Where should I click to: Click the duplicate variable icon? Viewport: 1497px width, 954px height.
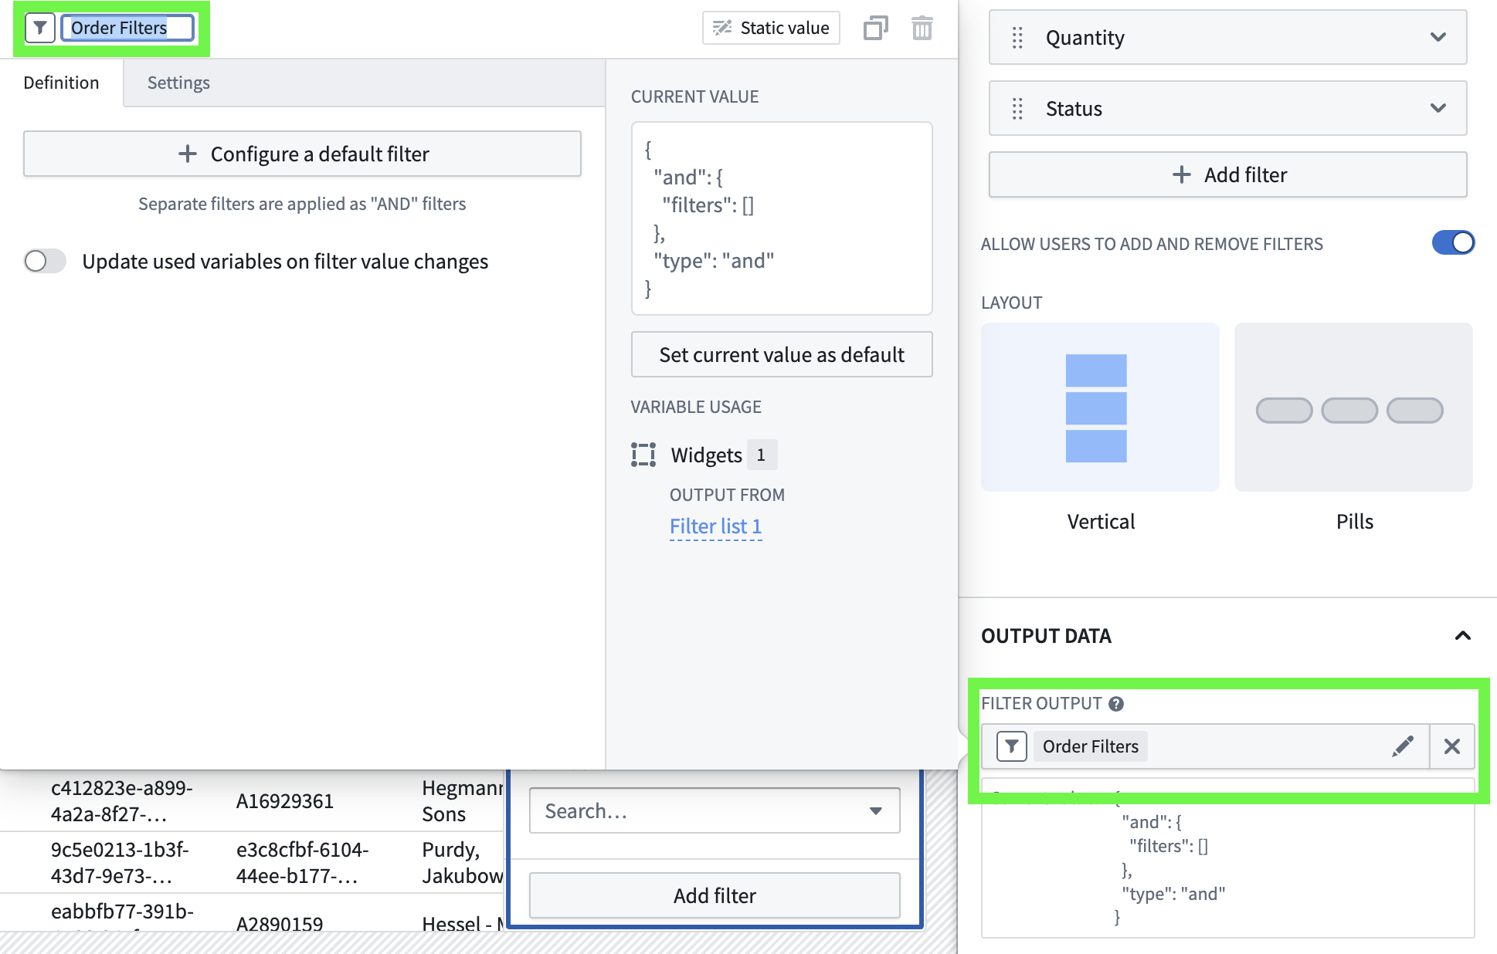click(x=874, y=29)
